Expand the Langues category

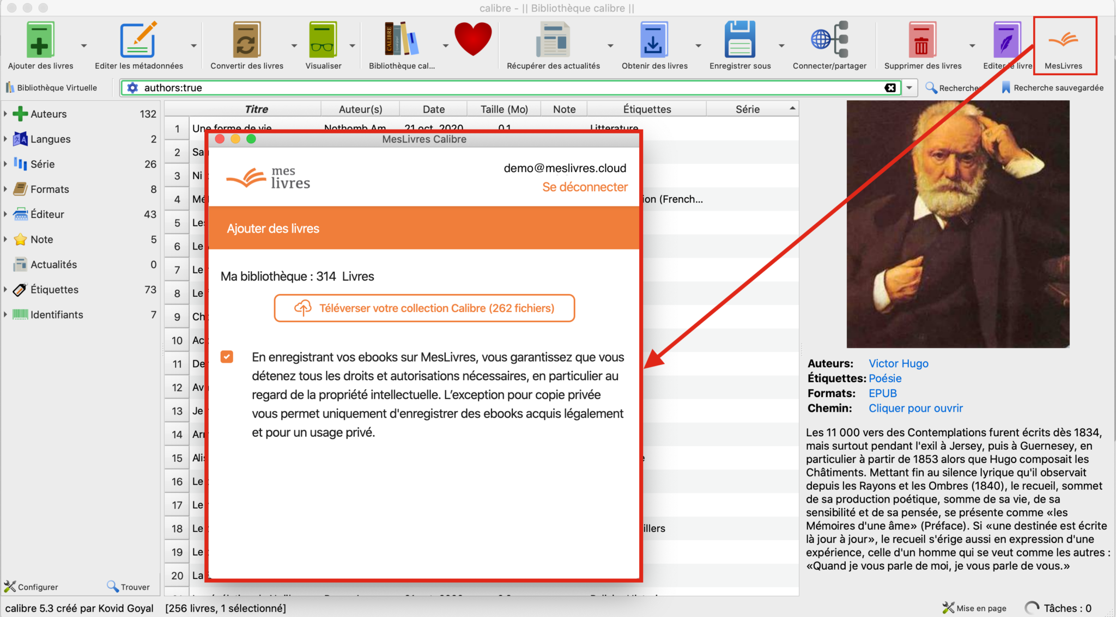point(5,139)
